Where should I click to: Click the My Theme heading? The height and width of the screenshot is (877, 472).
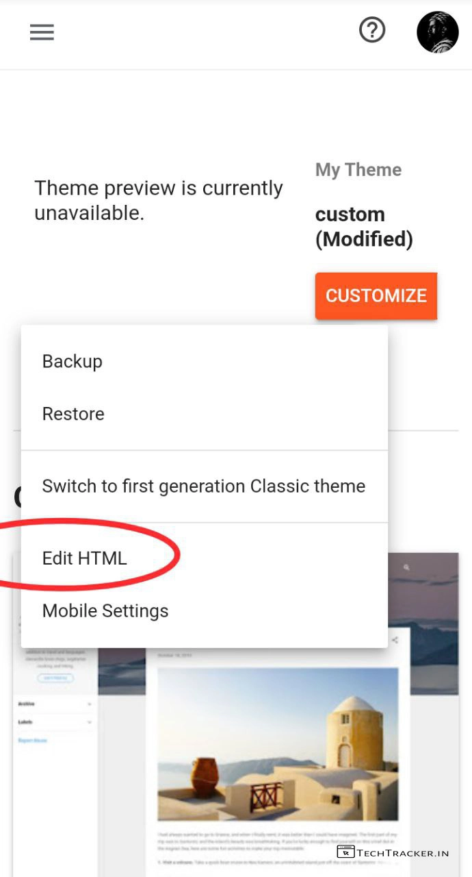coord(358,170)
